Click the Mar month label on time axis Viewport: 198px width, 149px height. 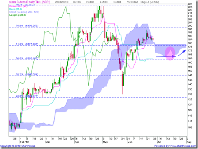click(48, 142)
